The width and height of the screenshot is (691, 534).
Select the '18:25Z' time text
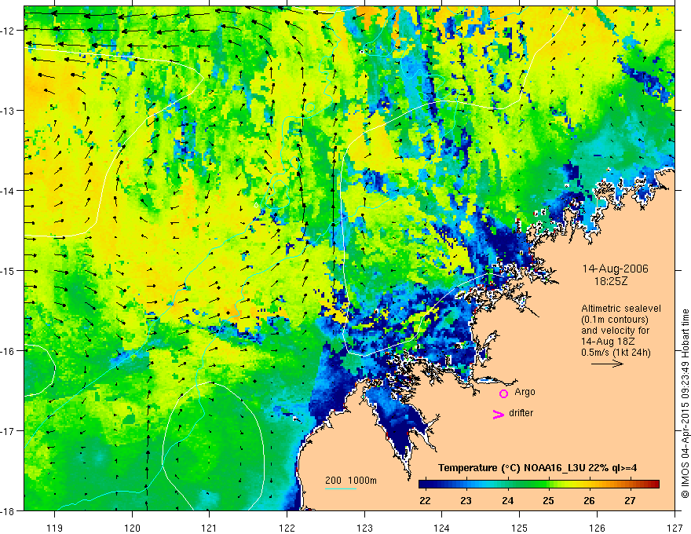610,281
